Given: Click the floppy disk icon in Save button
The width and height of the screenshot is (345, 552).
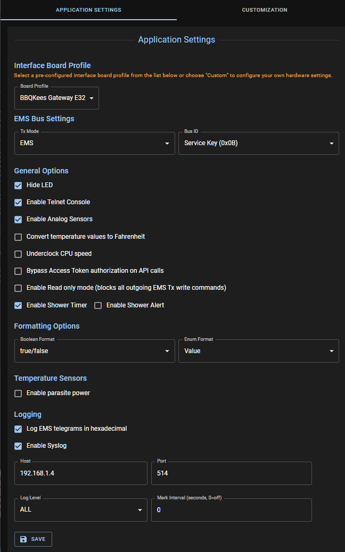Looking at the screenshot, I should pyautogui.click(x=23, y=539).
